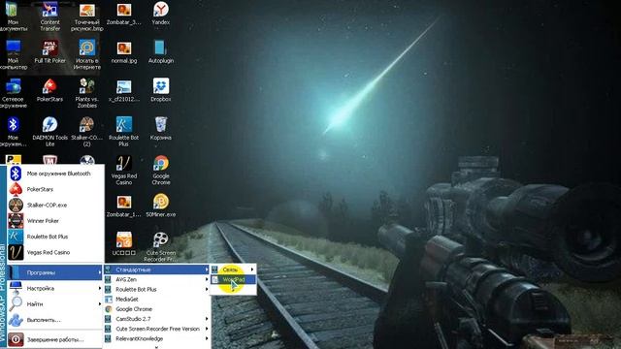Launch PokerStars from the Start menu

[55, 189]
